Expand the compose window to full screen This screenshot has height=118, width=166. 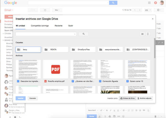point(159,43)
